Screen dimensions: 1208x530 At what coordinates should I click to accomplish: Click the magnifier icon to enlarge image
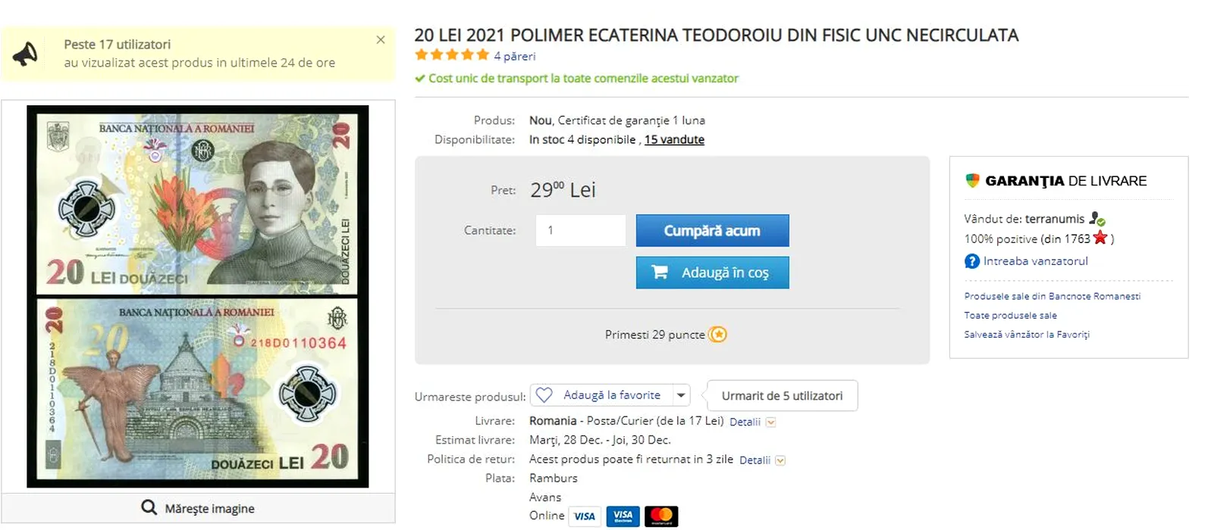[149, 507]
